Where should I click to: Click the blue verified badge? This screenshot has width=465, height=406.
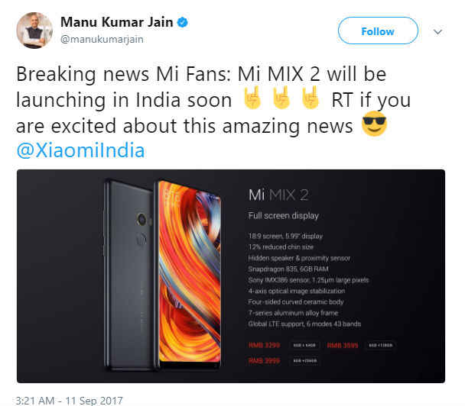click(182, 22)
